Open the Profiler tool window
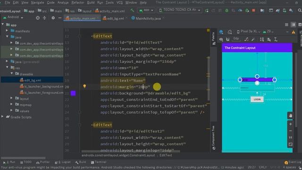 pyautogui.click(x=43, y=162)
